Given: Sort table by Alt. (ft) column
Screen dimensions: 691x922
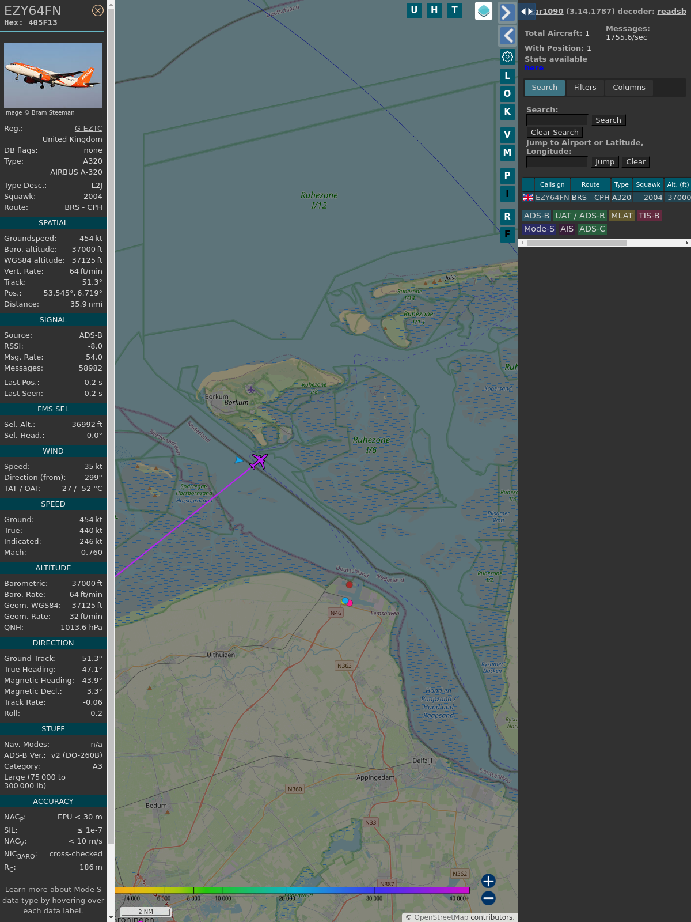Looking at the screenshot, I should [x=678, y=184].
